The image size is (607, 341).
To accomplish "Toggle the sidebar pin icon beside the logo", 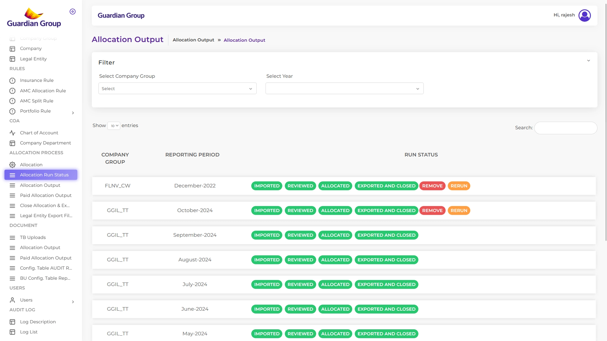I will pyautogui.click(x=72, y=12).
